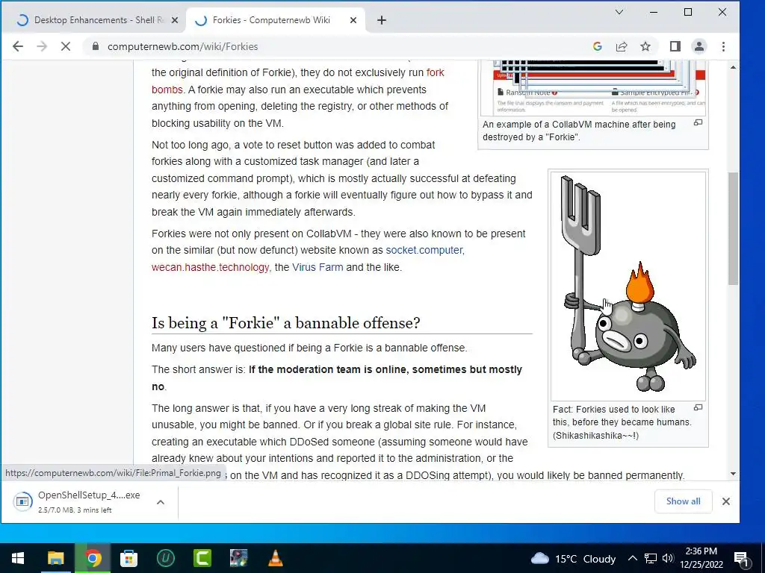Open the picture app taskbar icon
This screenshot has width=765, height=573.
(x=238, y=558)
